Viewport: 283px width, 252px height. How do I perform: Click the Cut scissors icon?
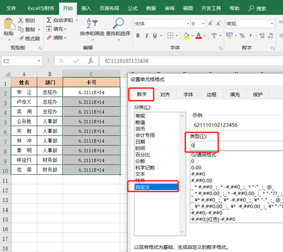click(x=21, y=20)
